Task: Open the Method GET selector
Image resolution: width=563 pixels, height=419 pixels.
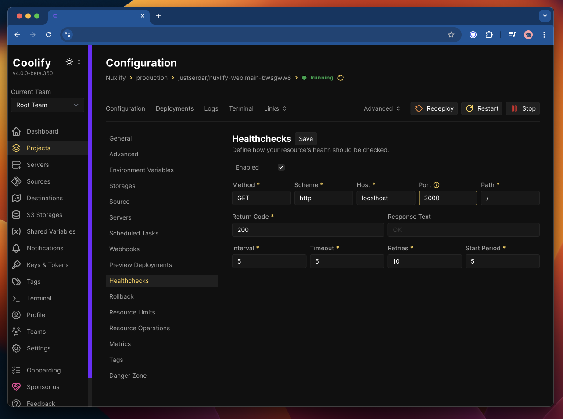Action: [262, 198]
